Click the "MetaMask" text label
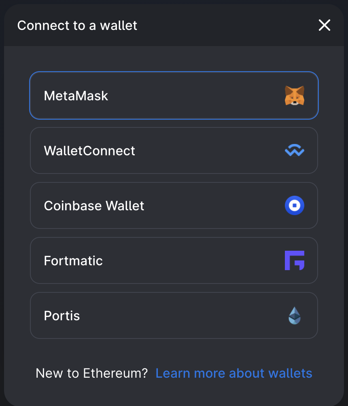Image resolution: width=348 pixels, height=406 pixels. click(76, 96)
